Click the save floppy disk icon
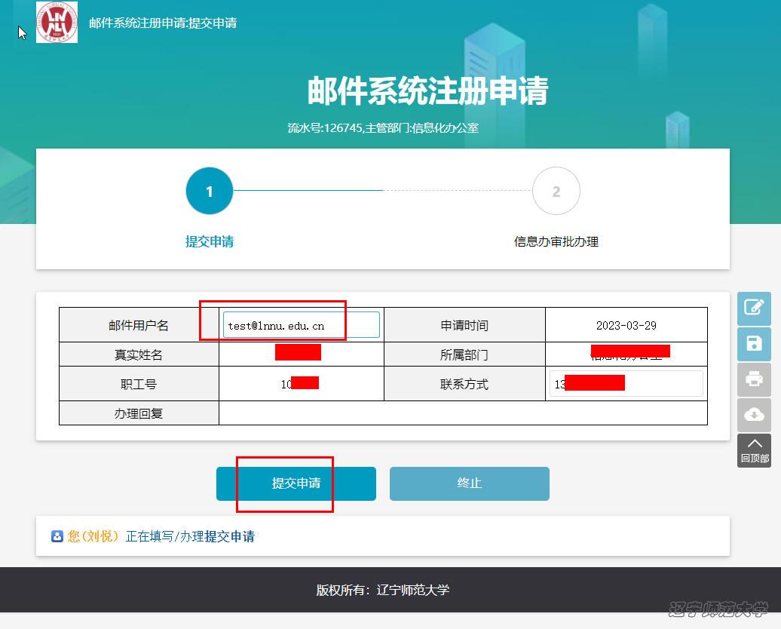This screenshot has height=629, width=781. tap(754, 344)
